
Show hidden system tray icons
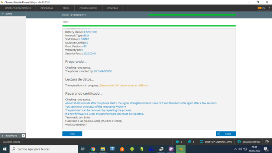coord(235,149)
